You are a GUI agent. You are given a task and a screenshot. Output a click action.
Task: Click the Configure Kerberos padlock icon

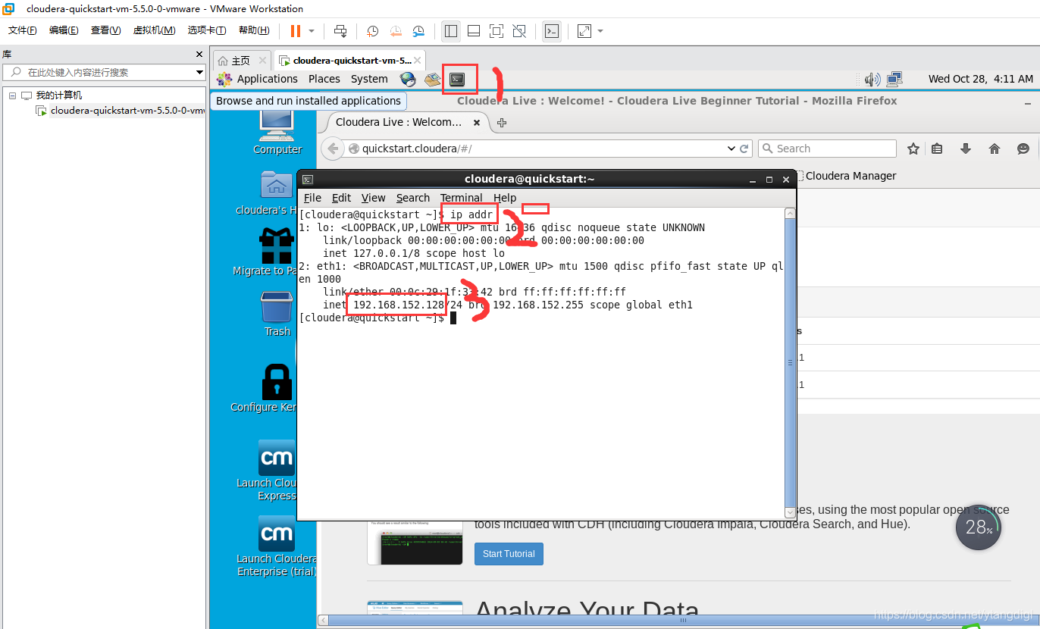pos(277,382)
